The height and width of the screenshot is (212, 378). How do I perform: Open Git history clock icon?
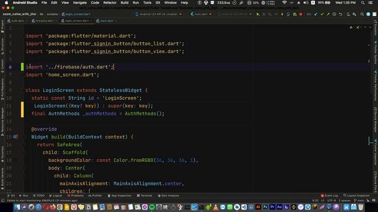[334, 14]
